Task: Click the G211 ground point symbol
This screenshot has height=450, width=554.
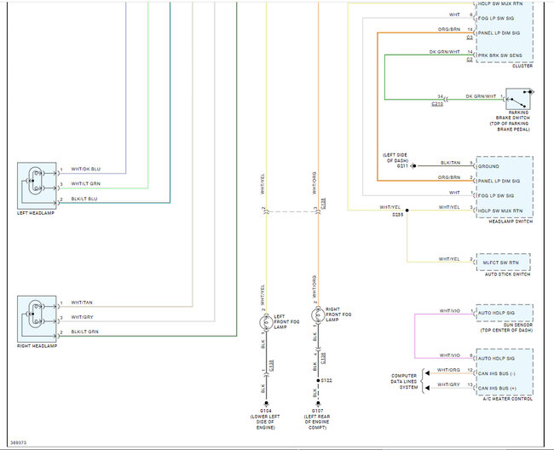Action: coord(413,165)
